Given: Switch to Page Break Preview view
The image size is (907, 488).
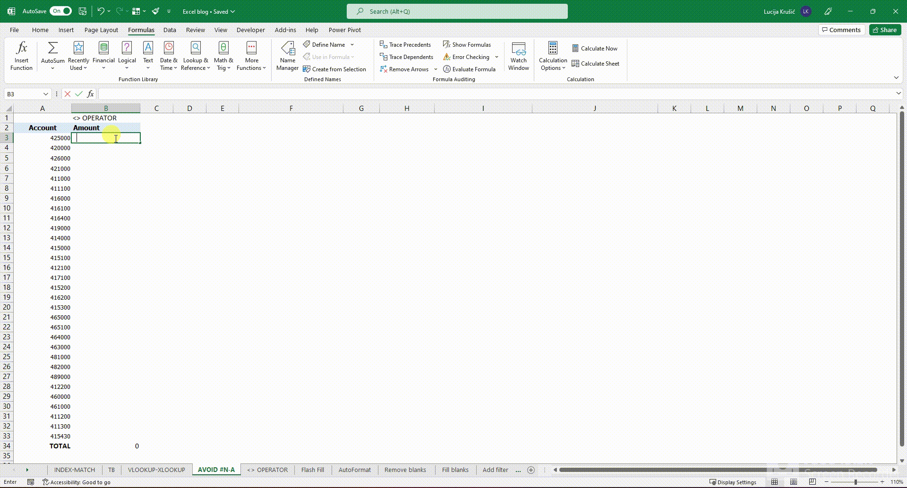Looking at the screenshot, I should tap(812, 482).
